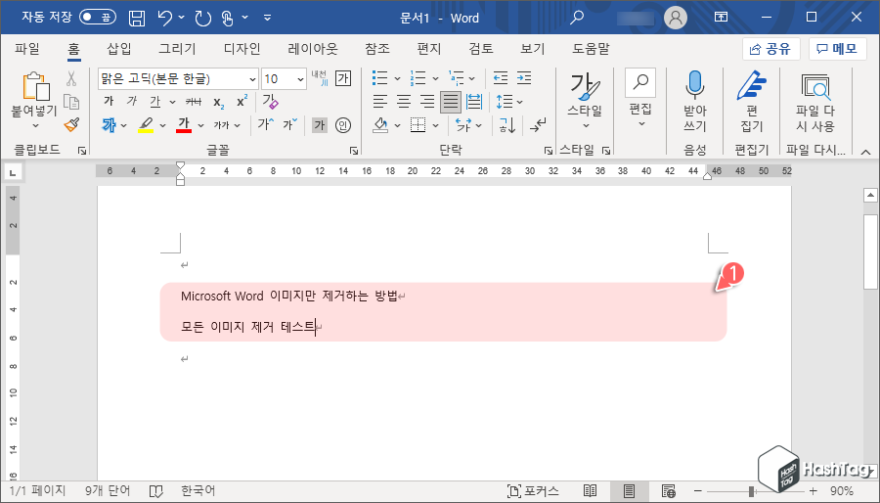Viewport: 880px width, 503px height.
Task: Switch to the Design tab
Action: [x=242, y=49]
